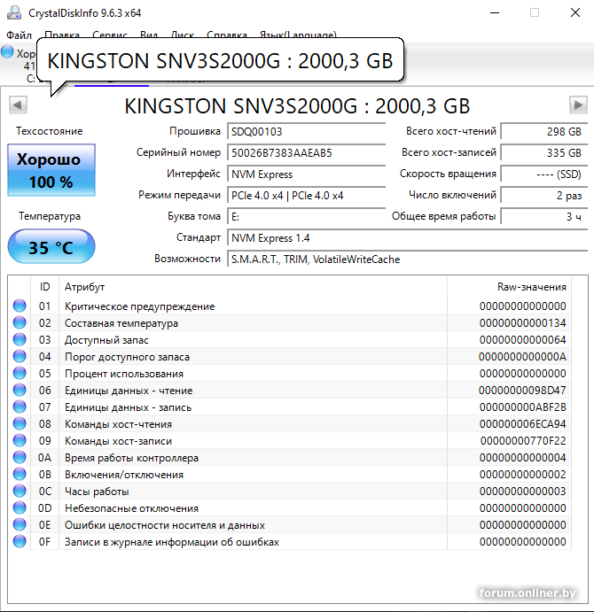Click the Температура label
The image size is (594, 612).
click(x=50, y=216)
